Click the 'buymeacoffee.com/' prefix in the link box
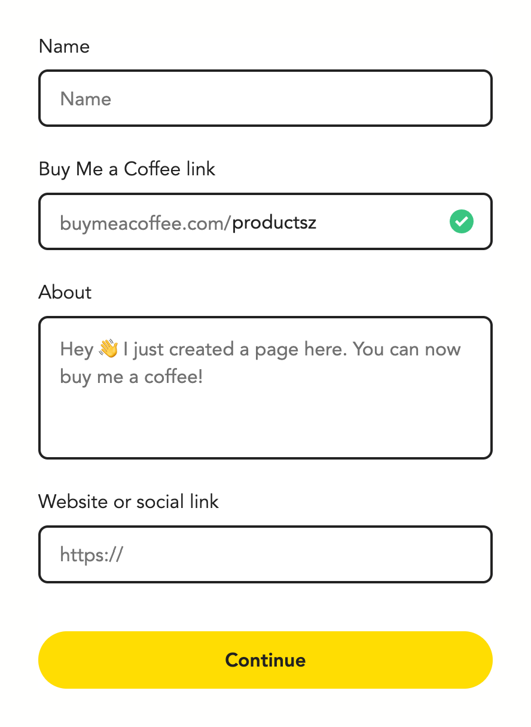This screenshot has height=727, width=531. click(144, 222)
